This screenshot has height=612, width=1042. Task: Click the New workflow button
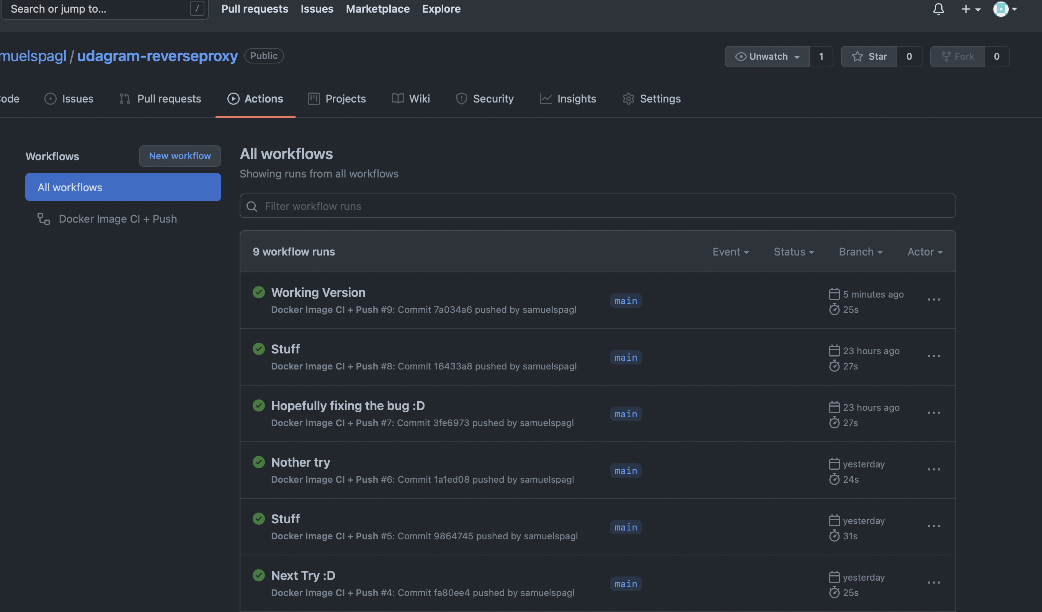(180, 156)
